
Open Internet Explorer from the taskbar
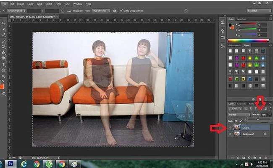point(24,164)
